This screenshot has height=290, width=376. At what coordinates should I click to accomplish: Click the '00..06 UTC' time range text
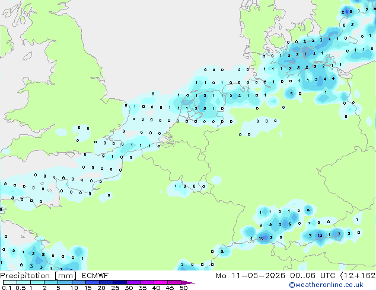click(x=313, y=276)
